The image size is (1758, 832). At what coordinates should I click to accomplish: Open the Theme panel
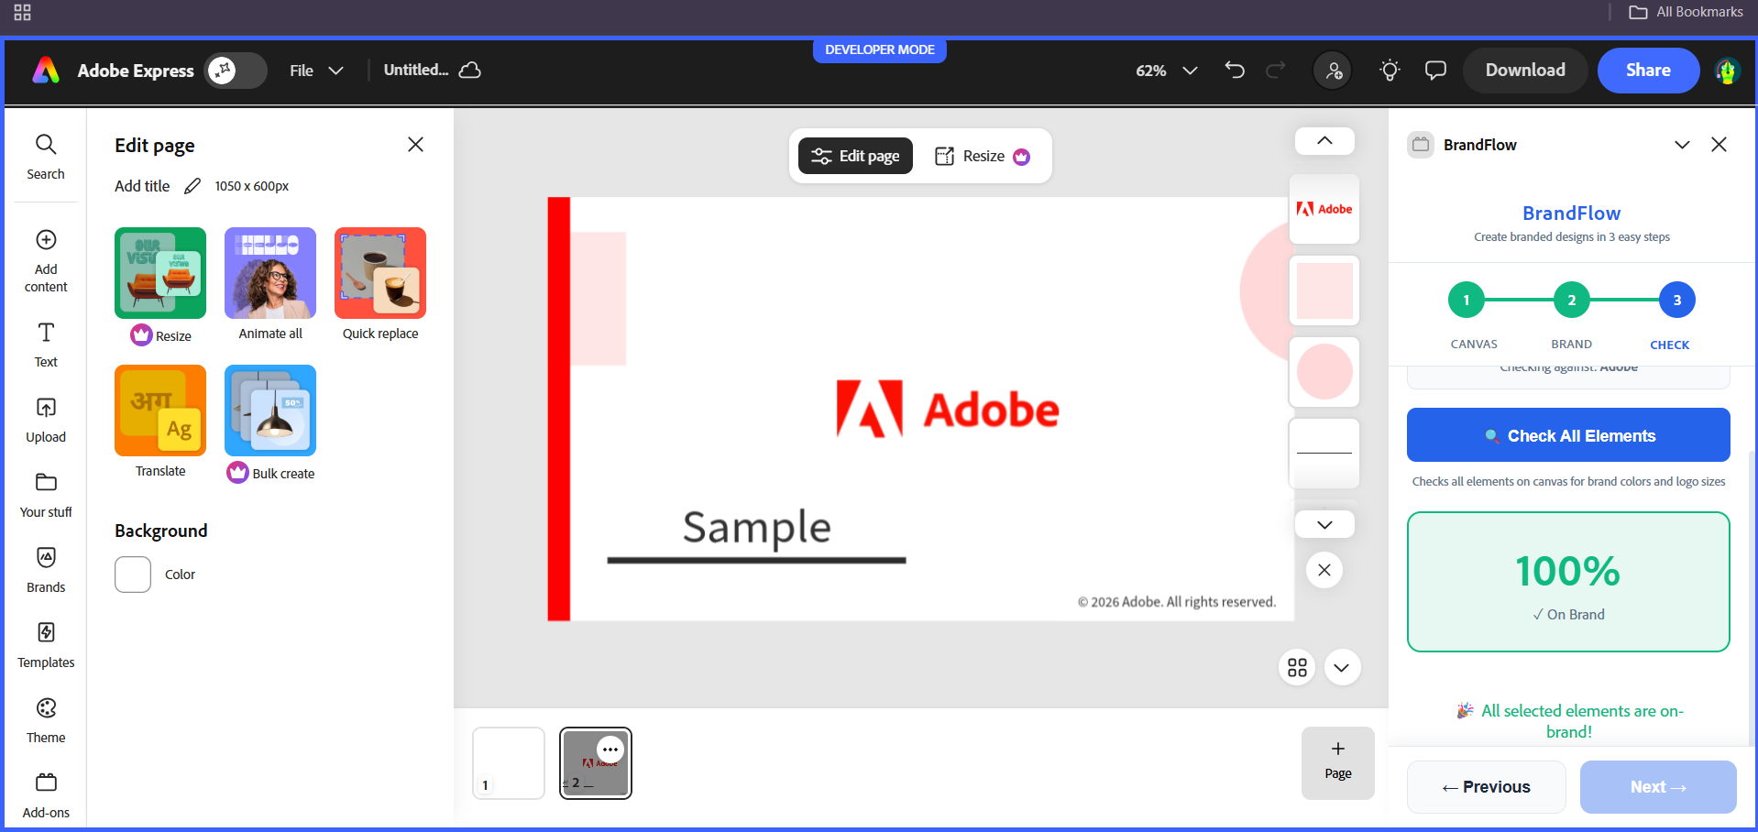46,720
